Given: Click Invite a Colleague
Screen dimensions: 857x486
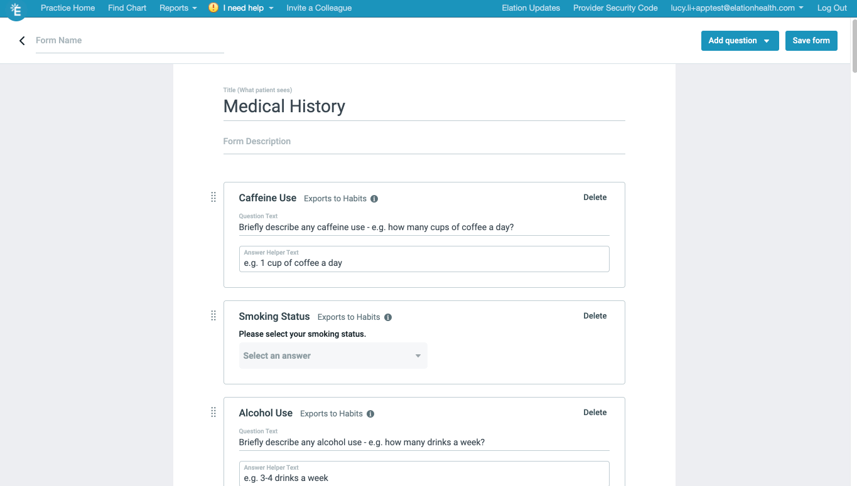Looking at the screenshot, I should 318,8.
